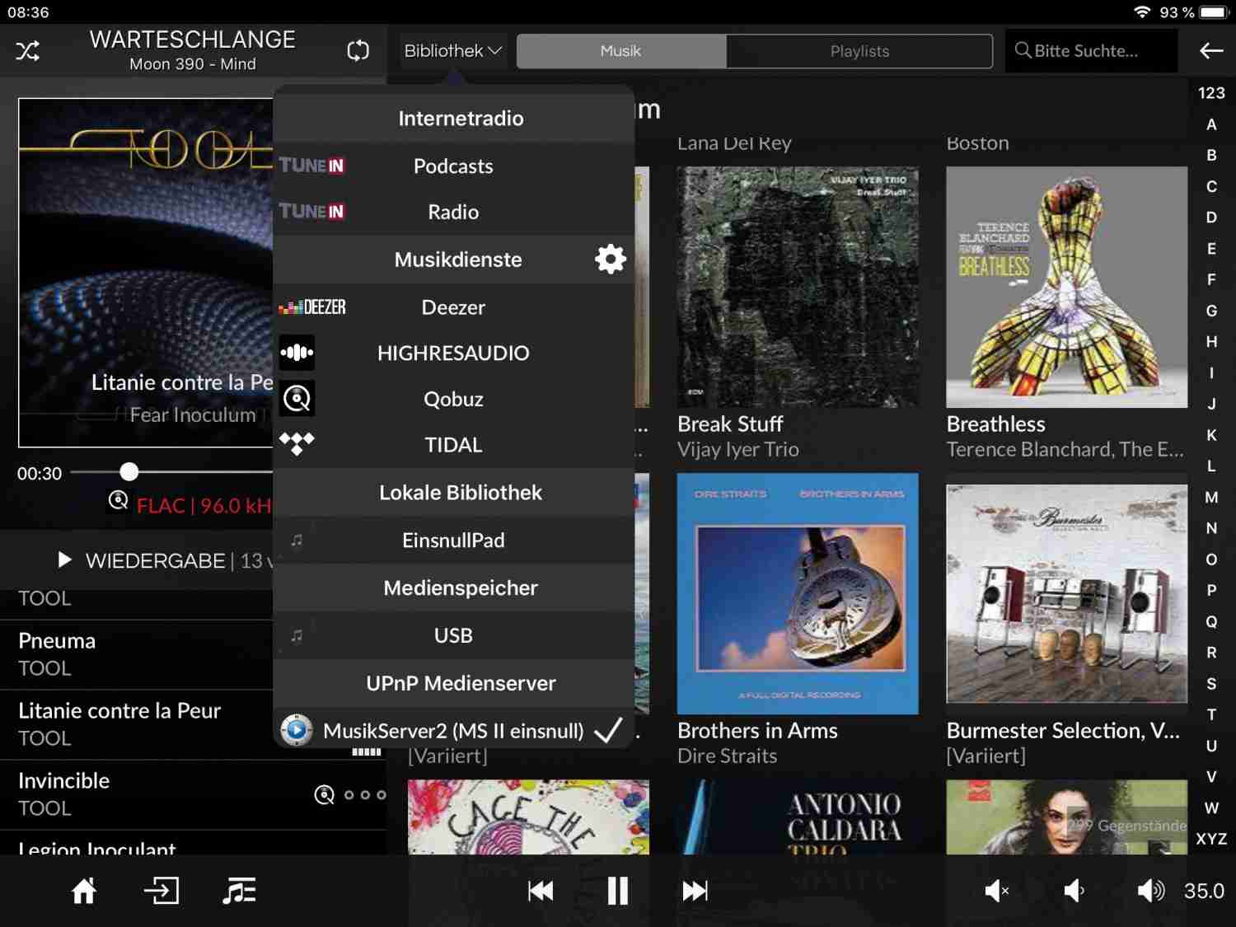Toggle repeat mode icon

point(358,50)
